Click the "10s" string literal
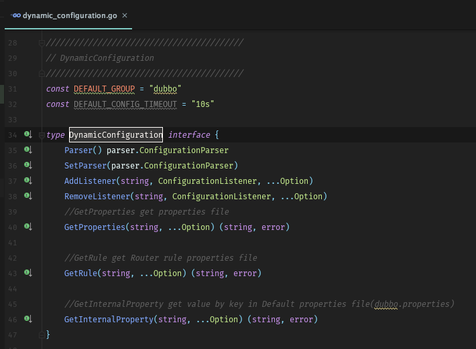 tap(202, 104)
